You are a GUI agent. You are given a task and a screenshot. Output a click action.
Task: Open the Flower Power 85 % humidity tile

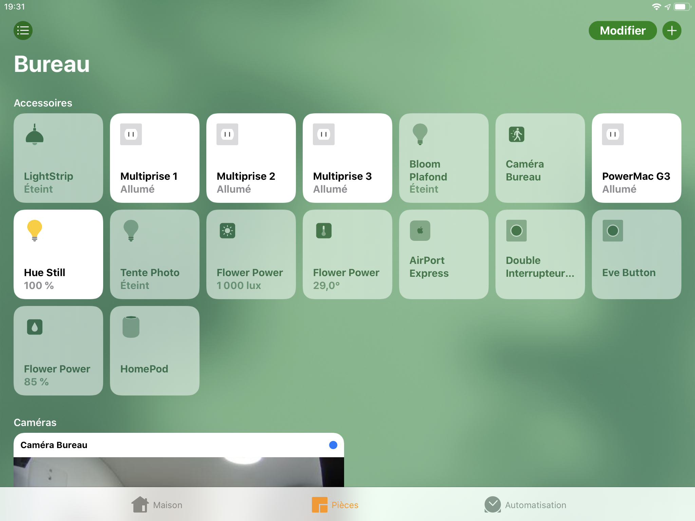58,351
